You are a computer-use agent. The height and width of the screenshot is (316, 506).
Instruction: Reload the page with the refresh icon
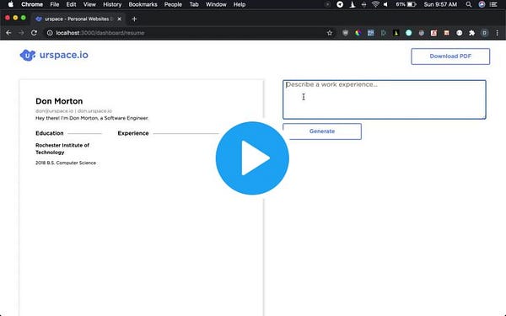pyautogui.click(x=34, y=33)
